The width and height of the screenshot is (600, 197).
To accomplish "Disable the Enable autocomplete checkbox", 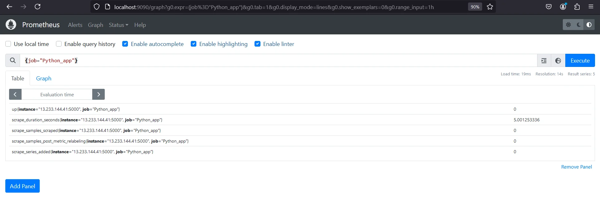I will pos(125,44).
